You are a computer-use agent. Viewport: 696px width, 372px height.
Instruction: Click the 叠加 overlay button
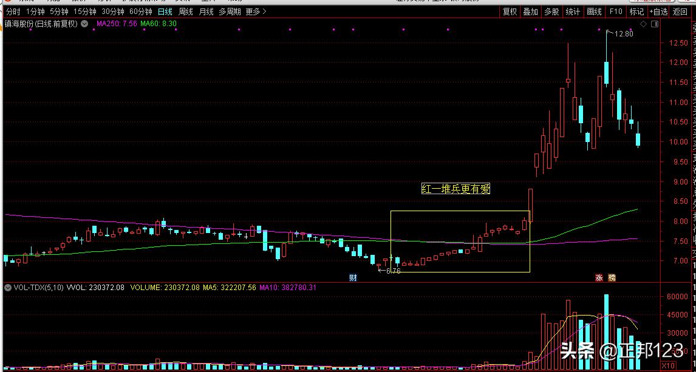[x=530, y=12]
